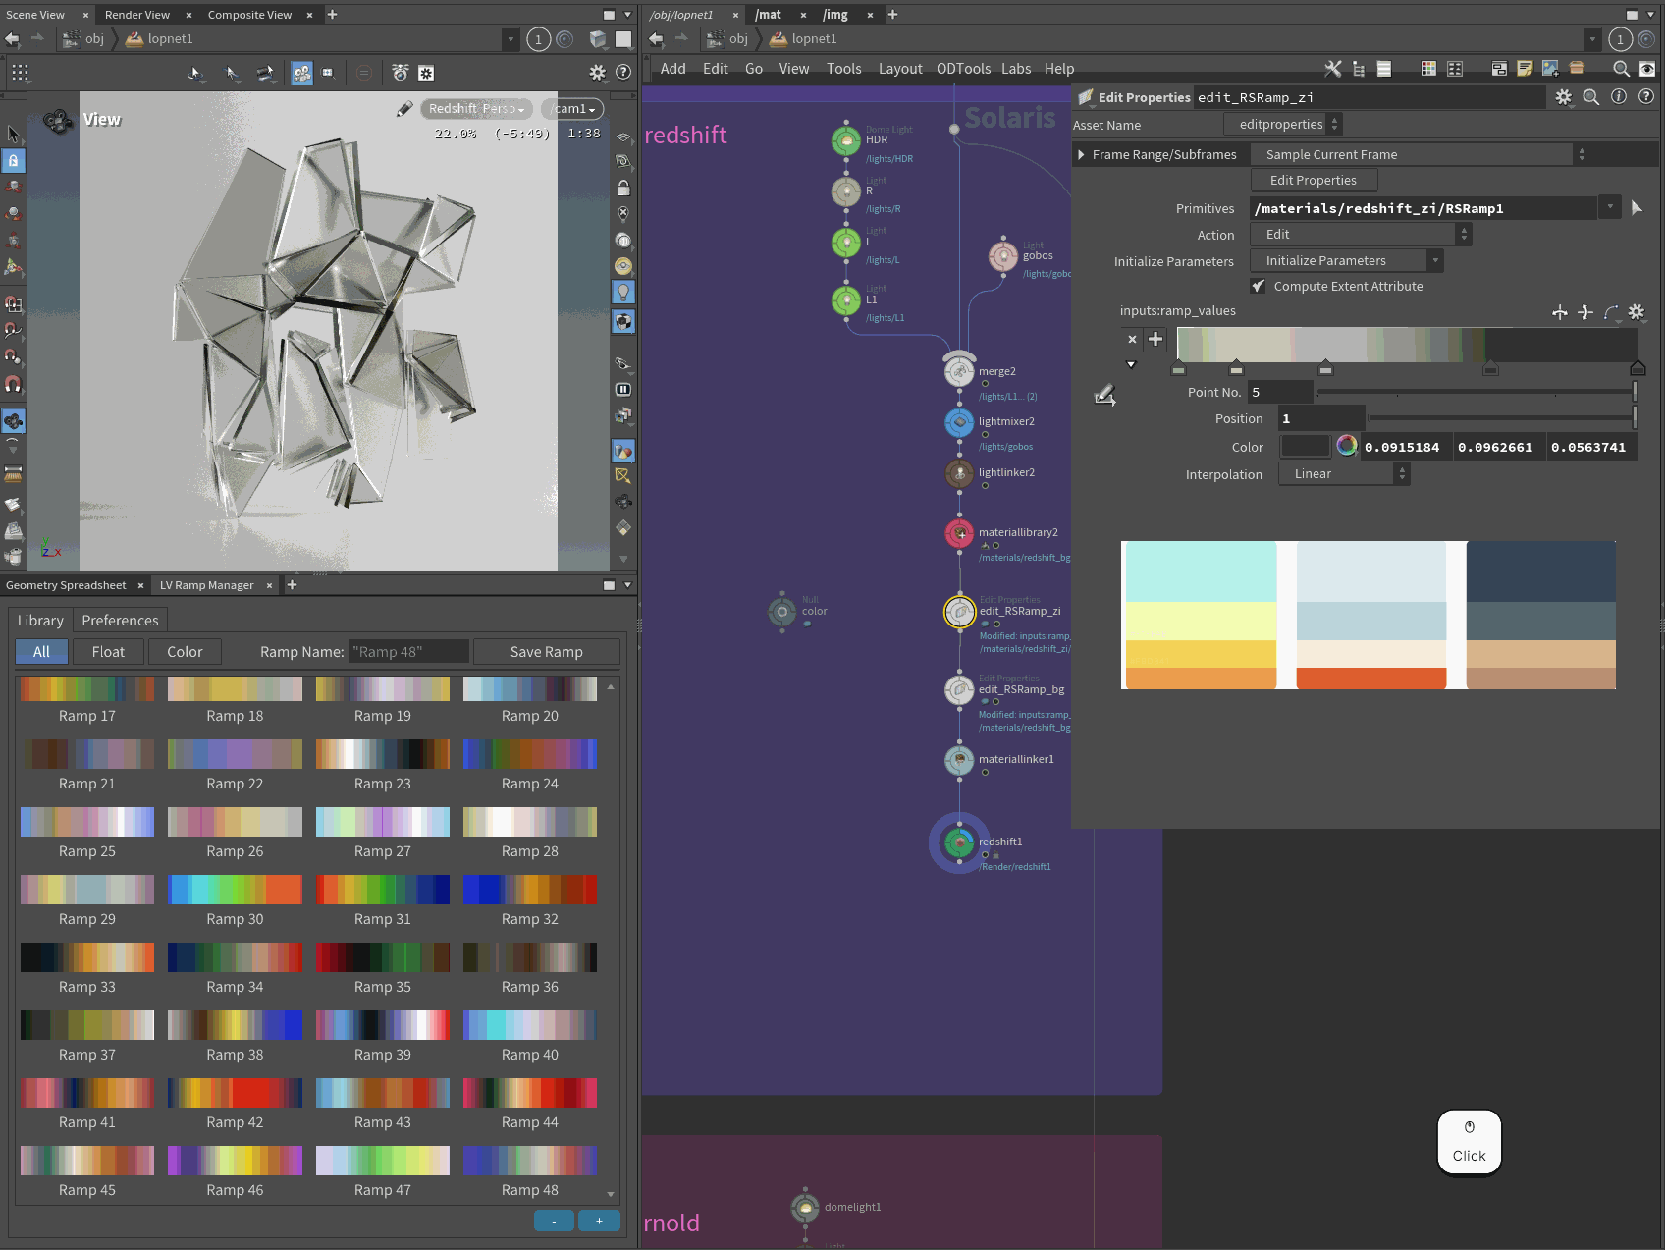Switch to the Preferences tab

[120, 620]
